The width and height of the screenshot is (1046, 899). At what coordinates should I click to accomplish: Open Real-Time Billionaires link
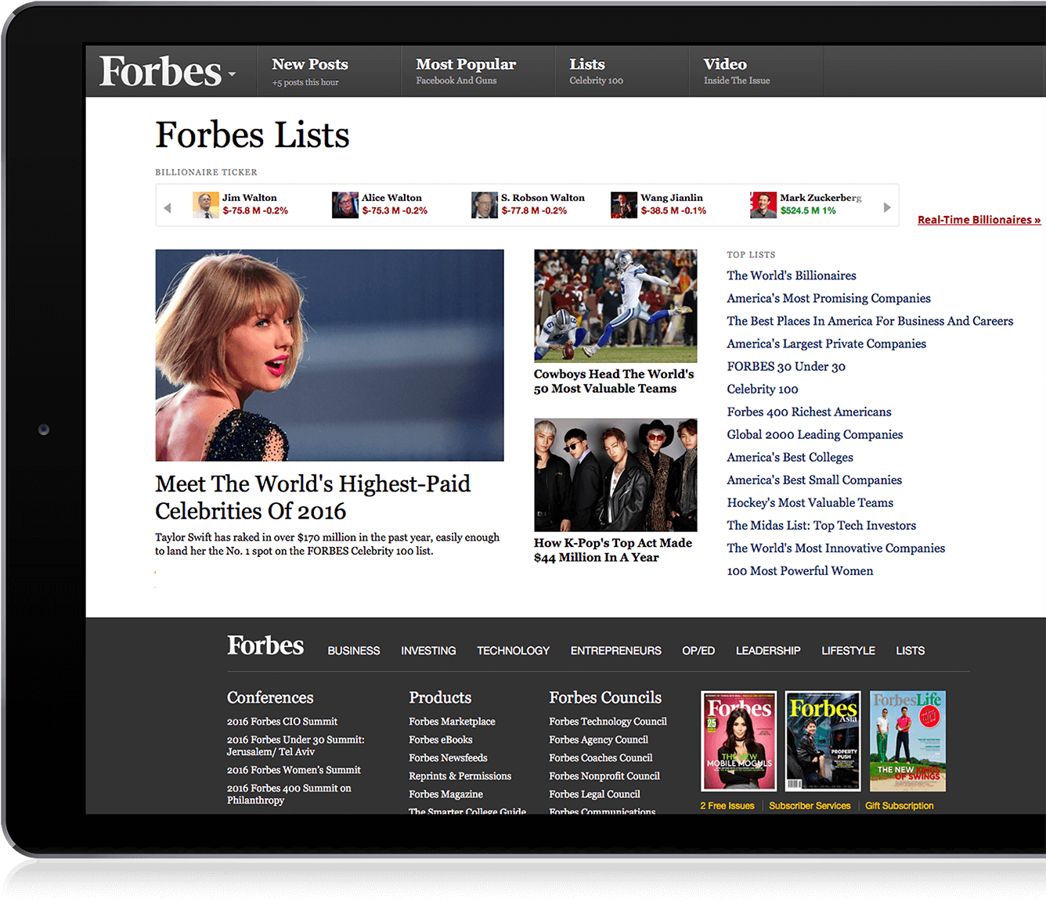[x=979, y=220]
